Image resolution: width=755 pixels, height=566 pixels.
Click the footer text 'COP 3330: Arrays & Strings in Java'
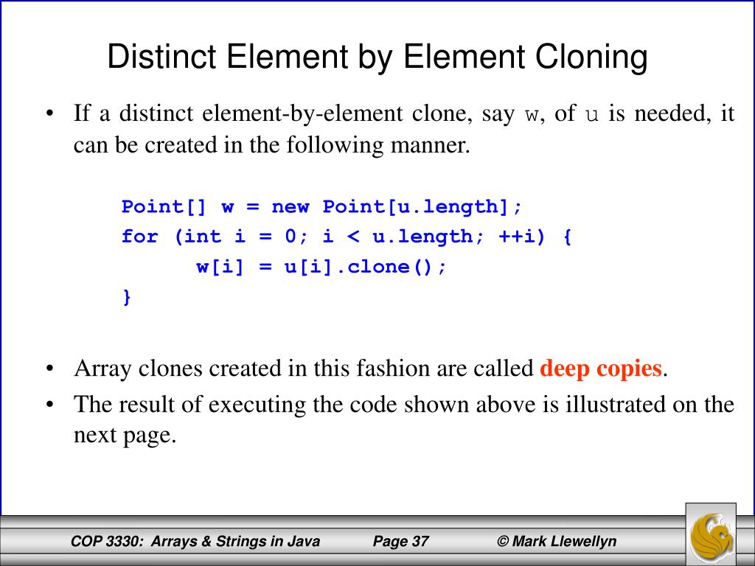click(195, 542)
